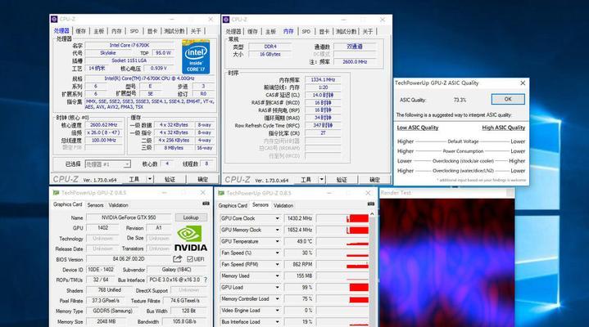Click the question mark beside Bus Interface
This screenshot has width=589, height=327.
pyautogui.click(x=206, y=280)
